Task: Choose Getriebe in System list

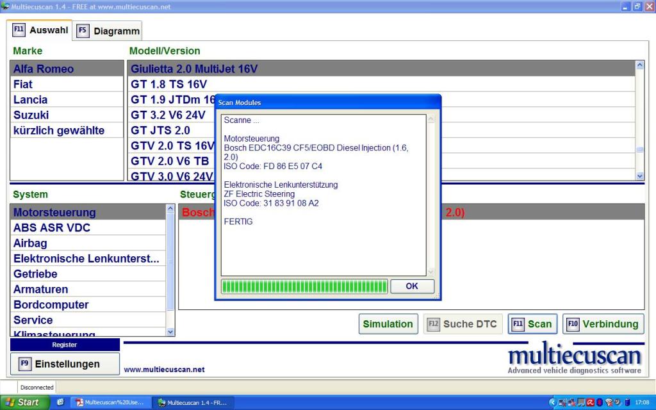Action: pyautogui.click(x=88, y=274)
